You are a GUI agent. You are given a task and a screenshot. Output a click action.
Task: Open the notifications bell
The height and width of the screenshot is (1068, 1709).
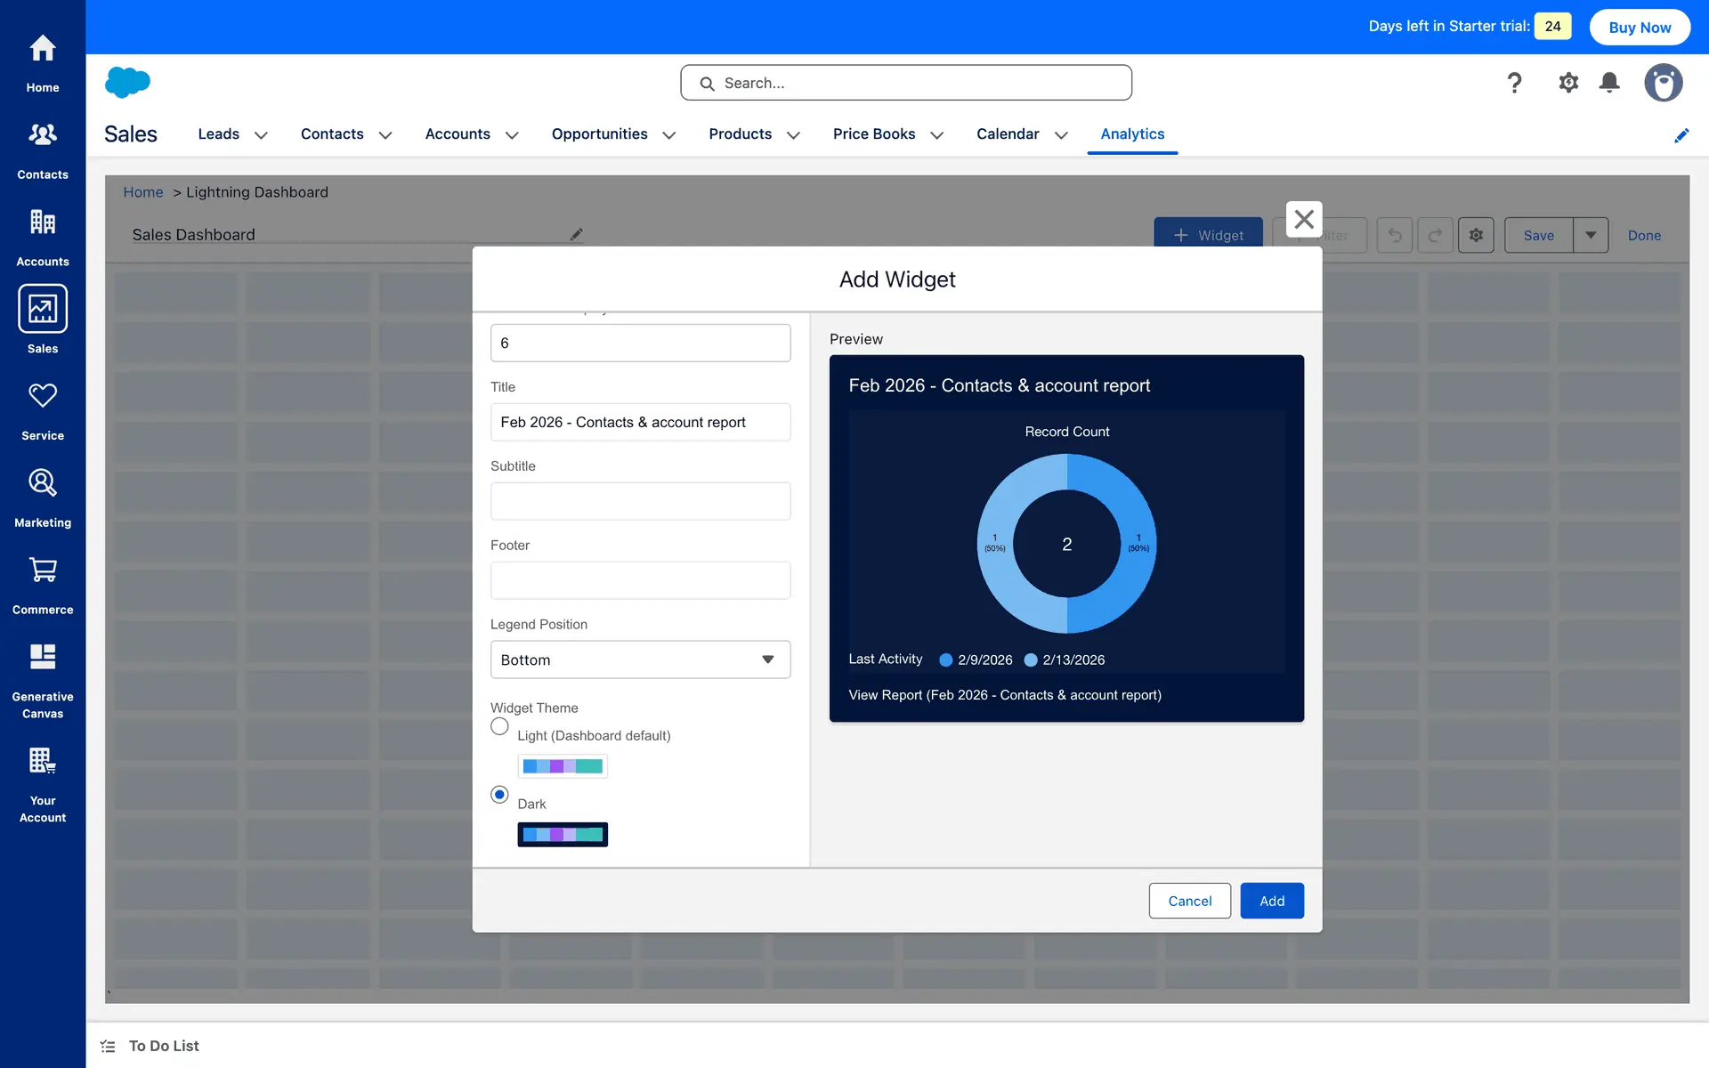(1609, 83)
